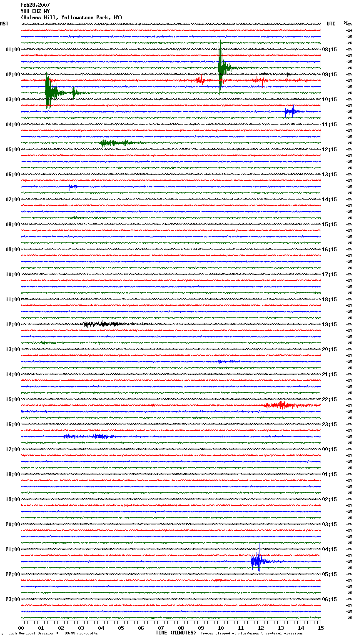Screen dimensions: 354x639
Task: Click the 04:00 MST time label
Action: pyautogui.click(x=13, y=125)
